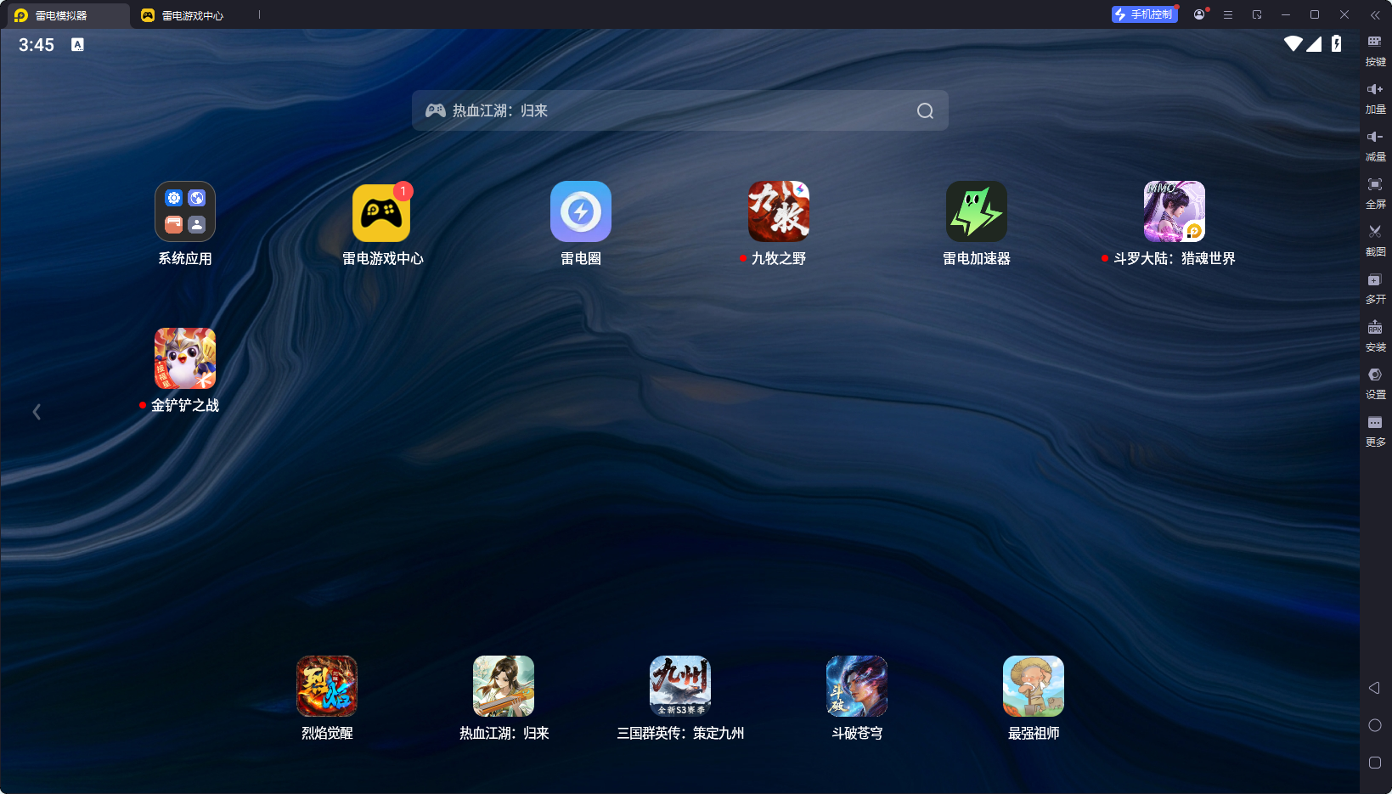Screen dimensions: 1392x794
Task: Close the emulator window
Action: [1344, 14]
